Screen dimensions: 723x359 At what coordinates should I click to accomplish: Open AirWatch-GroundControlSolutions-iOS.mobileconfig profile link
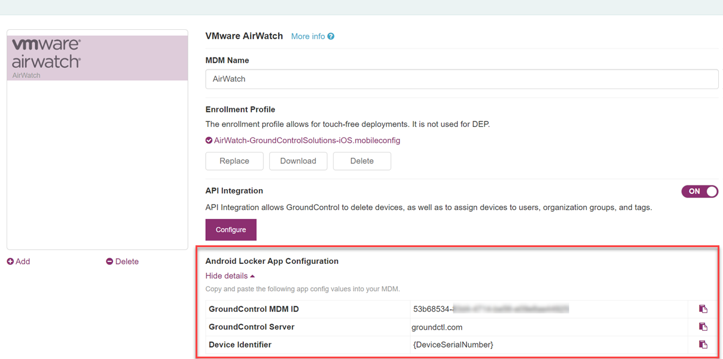coord(307,141)
